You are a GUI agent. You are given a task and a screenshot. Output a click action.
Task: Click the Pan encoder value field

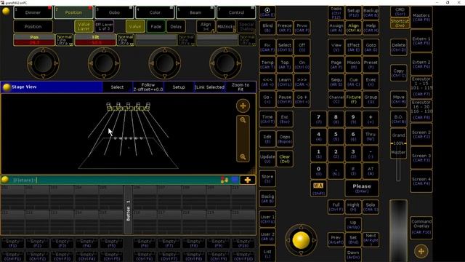point(34,40)
